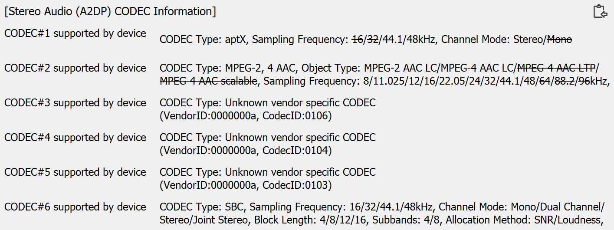The image size is (614, 230).
Task: Click the CodecID:0106 vendor line
Action: pos(246,116)
